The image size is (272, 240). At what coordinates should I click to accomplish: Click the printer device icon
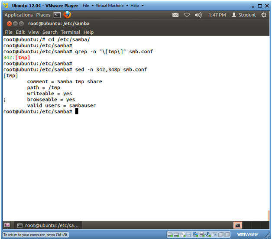[202, 235]
